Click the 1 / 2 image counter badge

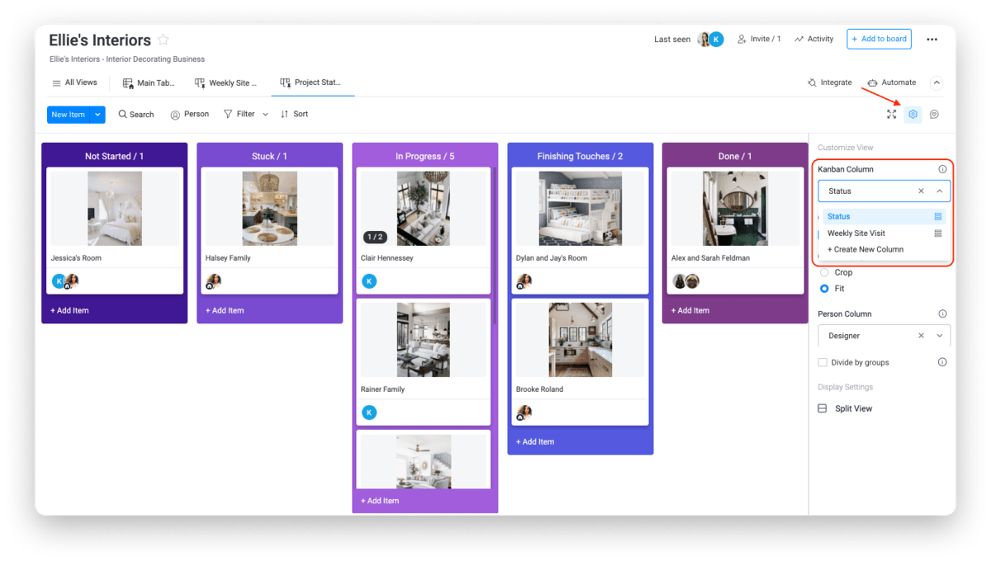375,237
